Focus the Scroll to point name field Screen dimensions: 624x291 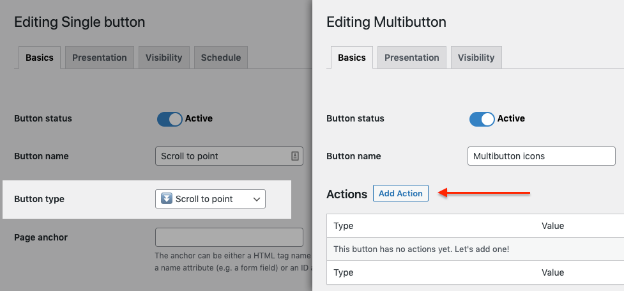click(x=229, y=156)
